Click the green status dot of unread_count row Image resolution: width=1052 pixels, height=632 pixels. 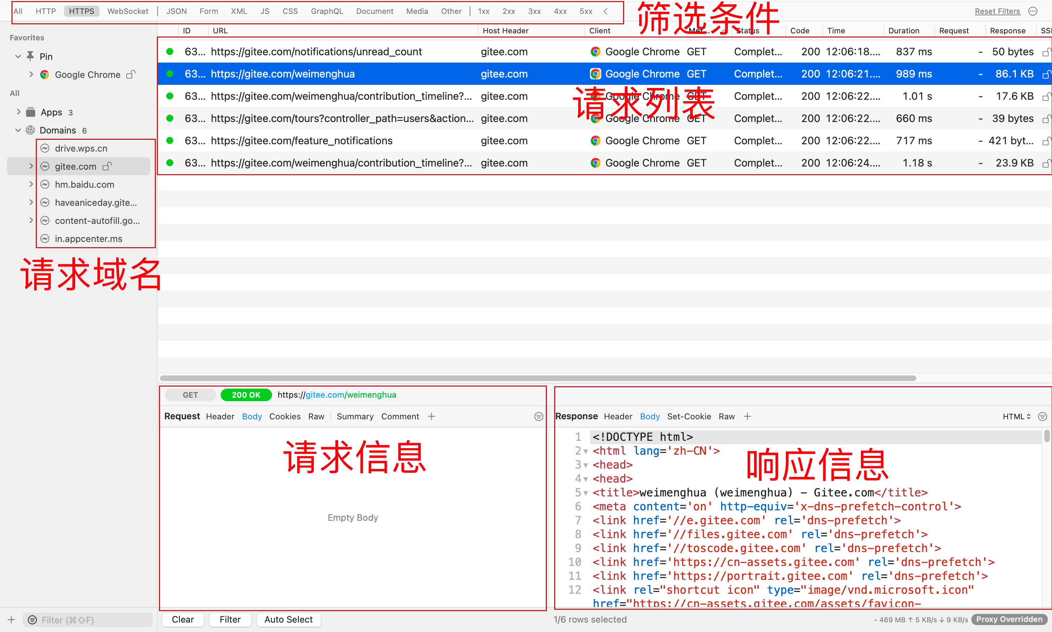(x=169, y=51)
